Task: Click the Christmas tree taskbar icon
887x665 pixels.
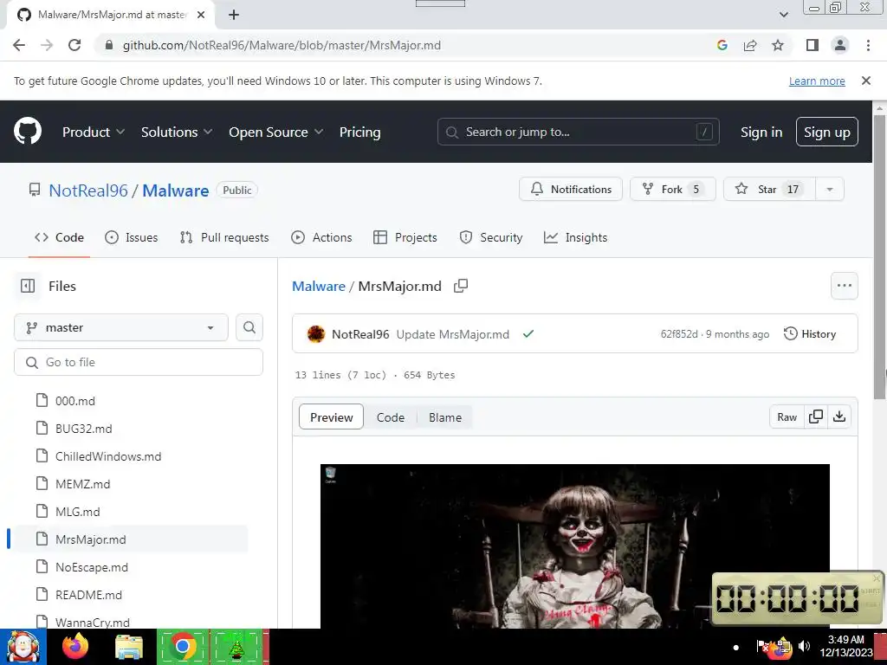Action: 236,648
